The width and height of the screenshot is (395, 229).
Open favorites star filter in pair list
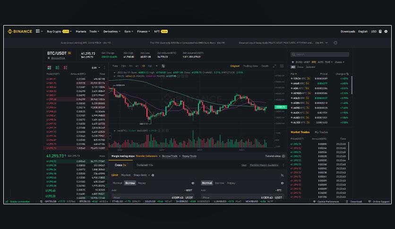tap(293, 62)
